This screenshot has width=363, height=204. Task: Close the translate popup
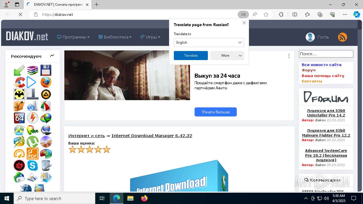244,23
